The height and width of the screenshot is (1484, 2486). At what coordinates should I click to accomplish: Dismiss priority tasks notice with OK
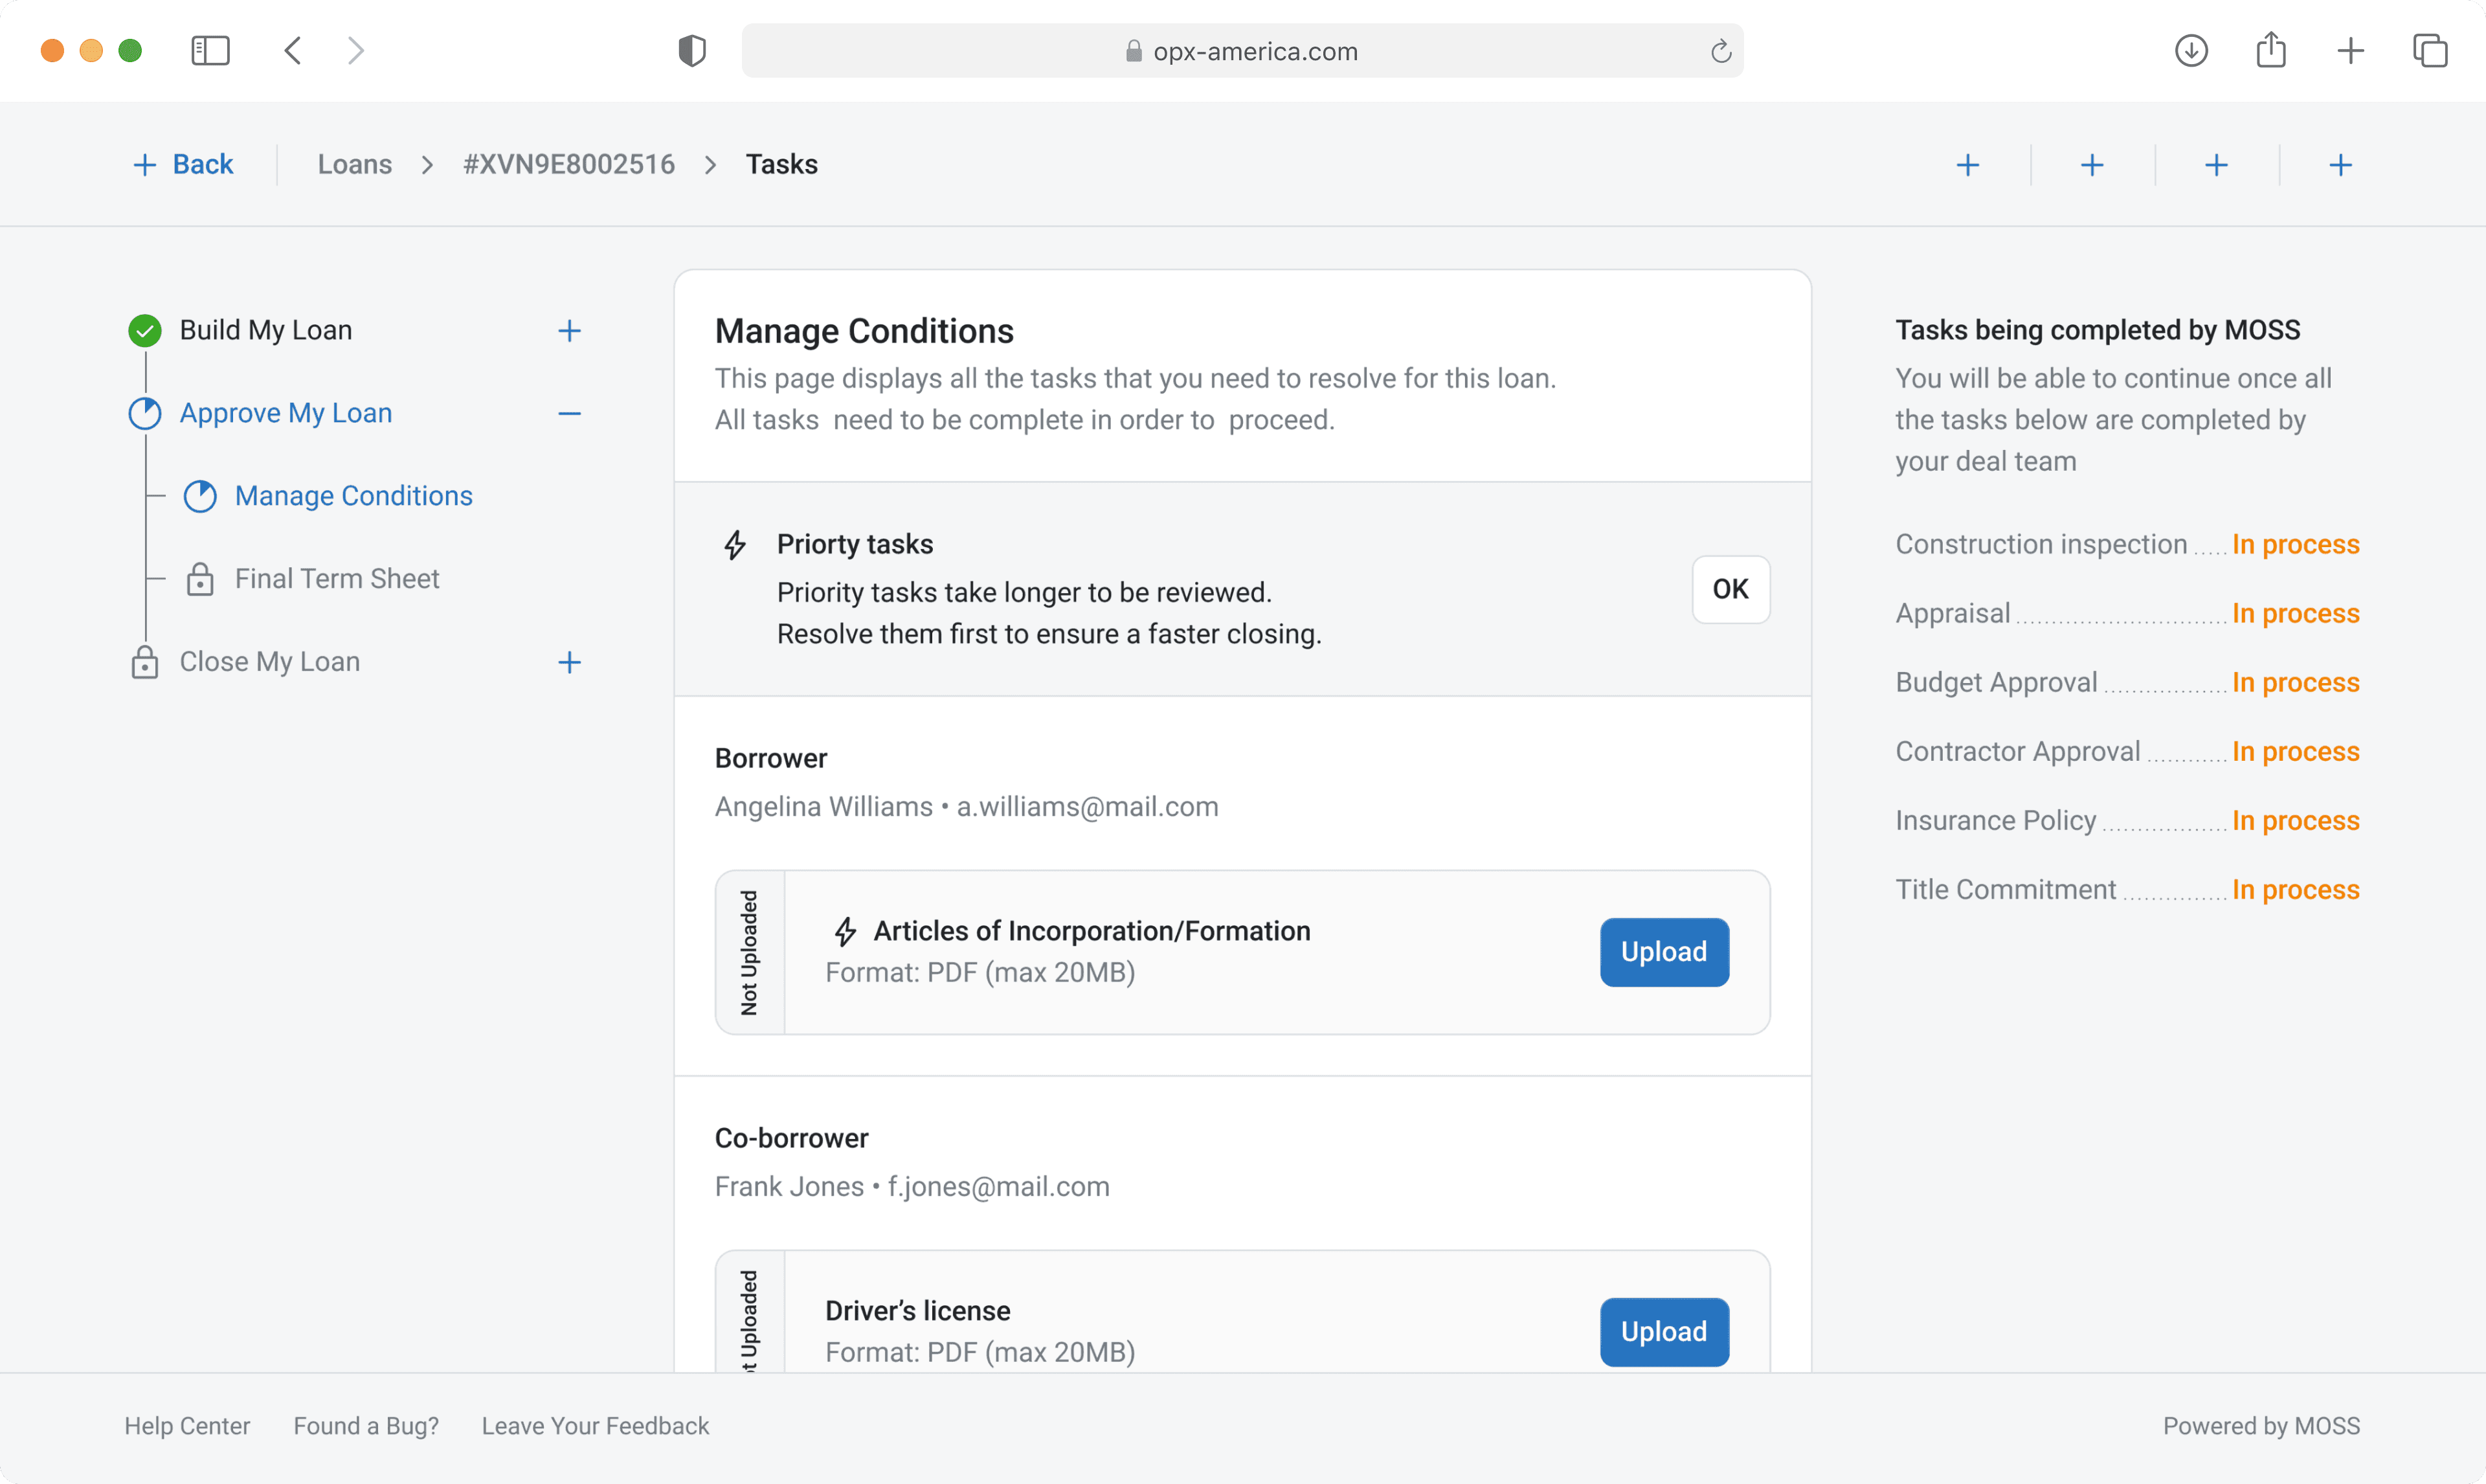tap(1730, 589)
